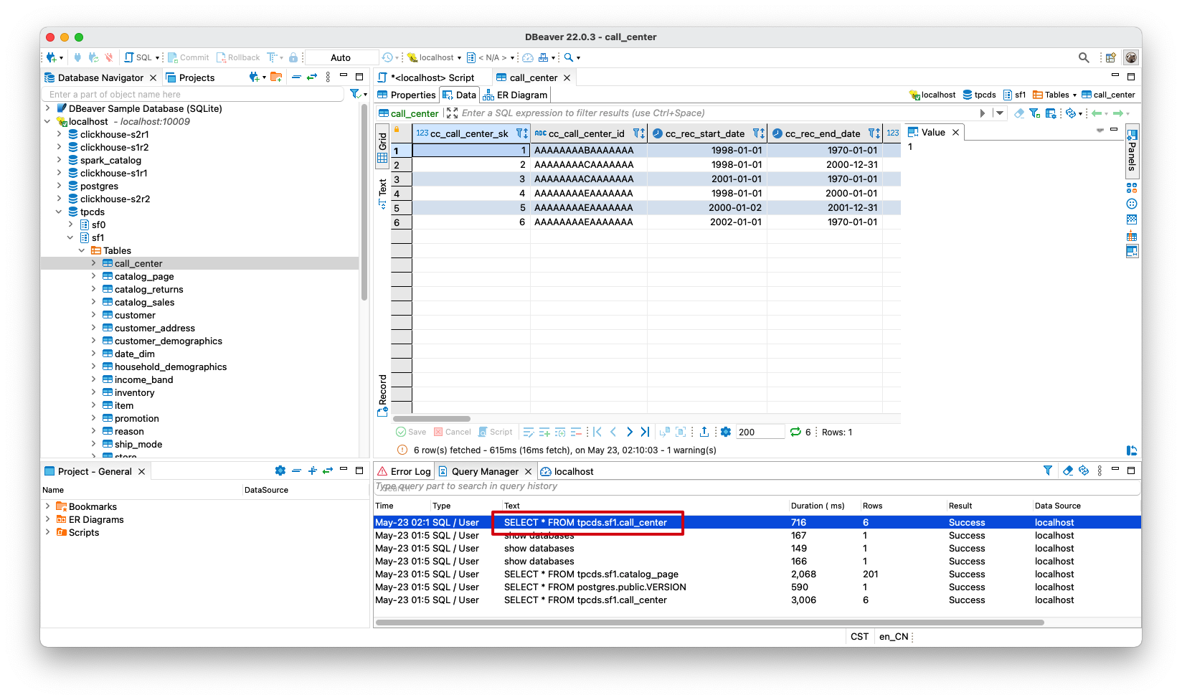1182x700 pixels.
Task: Click the tpcds breadcrumb link
Action: pos(979,95)
